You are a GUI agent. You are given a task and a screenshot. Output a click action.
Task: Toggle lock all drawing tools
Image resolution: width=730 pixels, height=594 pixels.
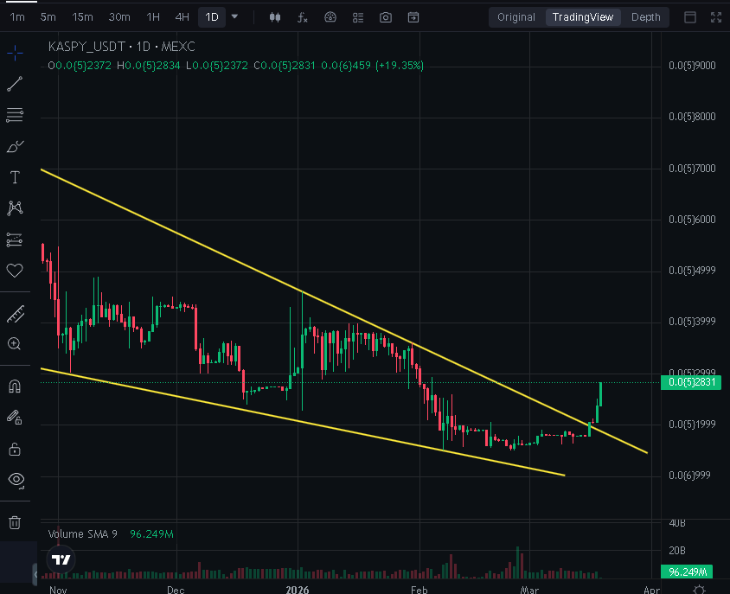pyautogui.click(x=15, y=450)
